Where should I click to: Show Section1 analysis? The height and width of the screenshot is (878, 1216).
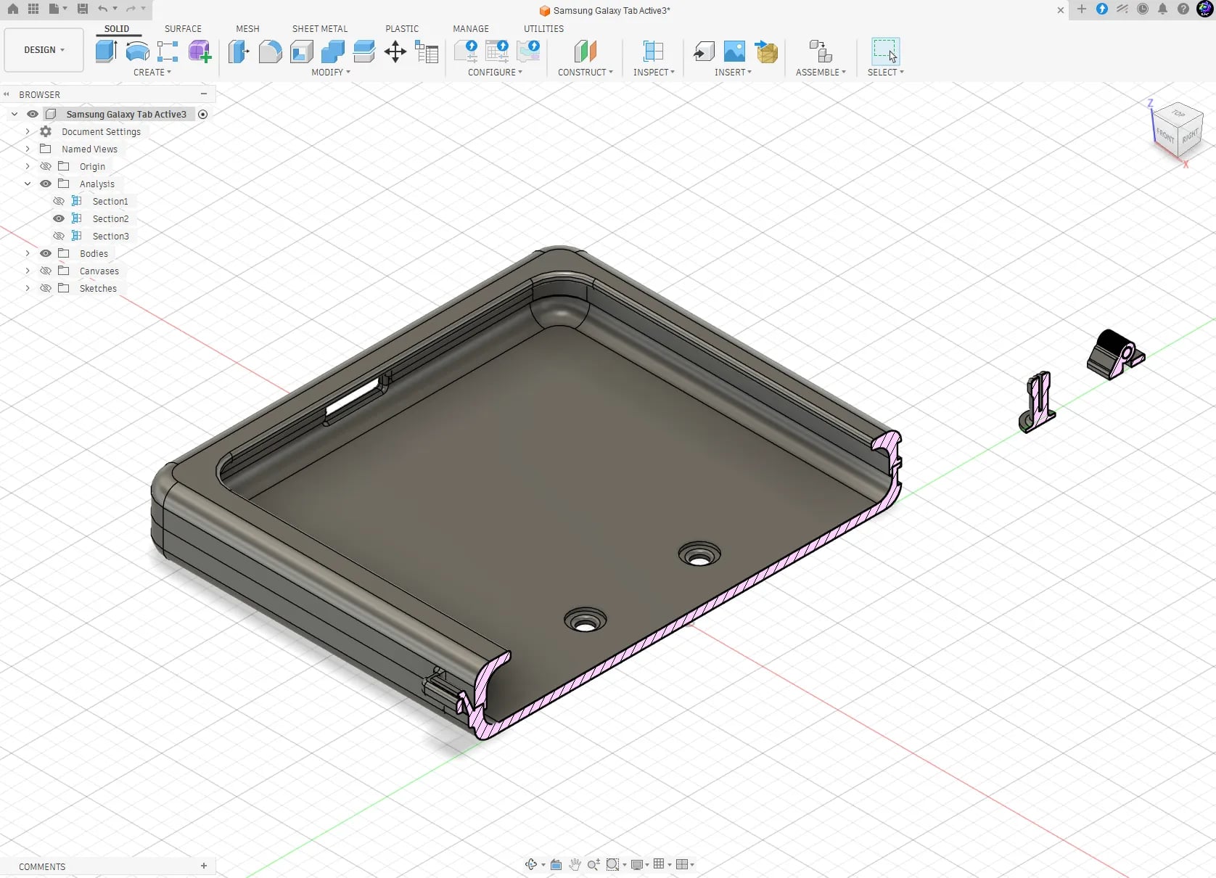click(59, 201)
